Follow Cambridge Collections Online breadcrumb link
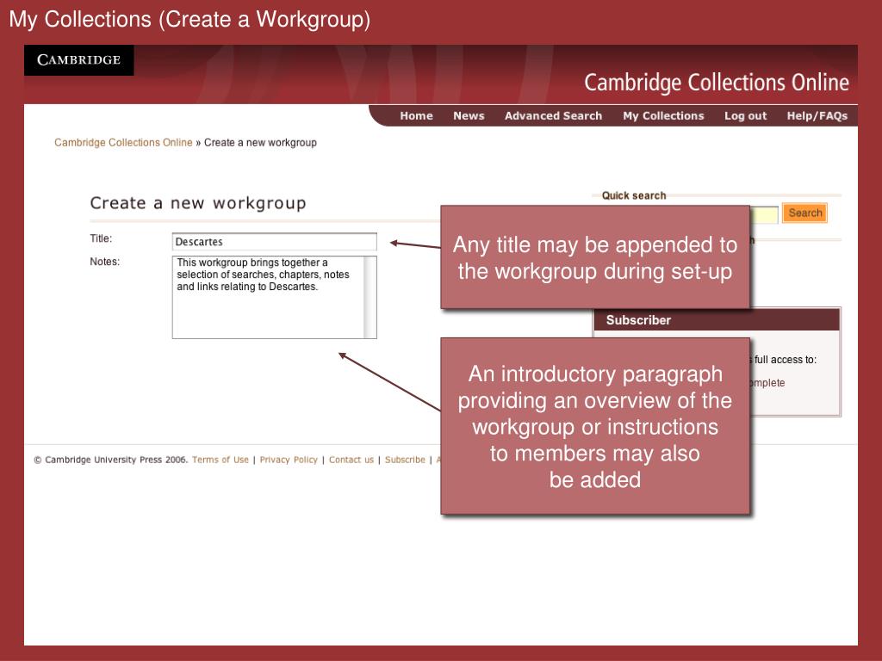This screenshot has width=882, height=661. coord(123,143)
